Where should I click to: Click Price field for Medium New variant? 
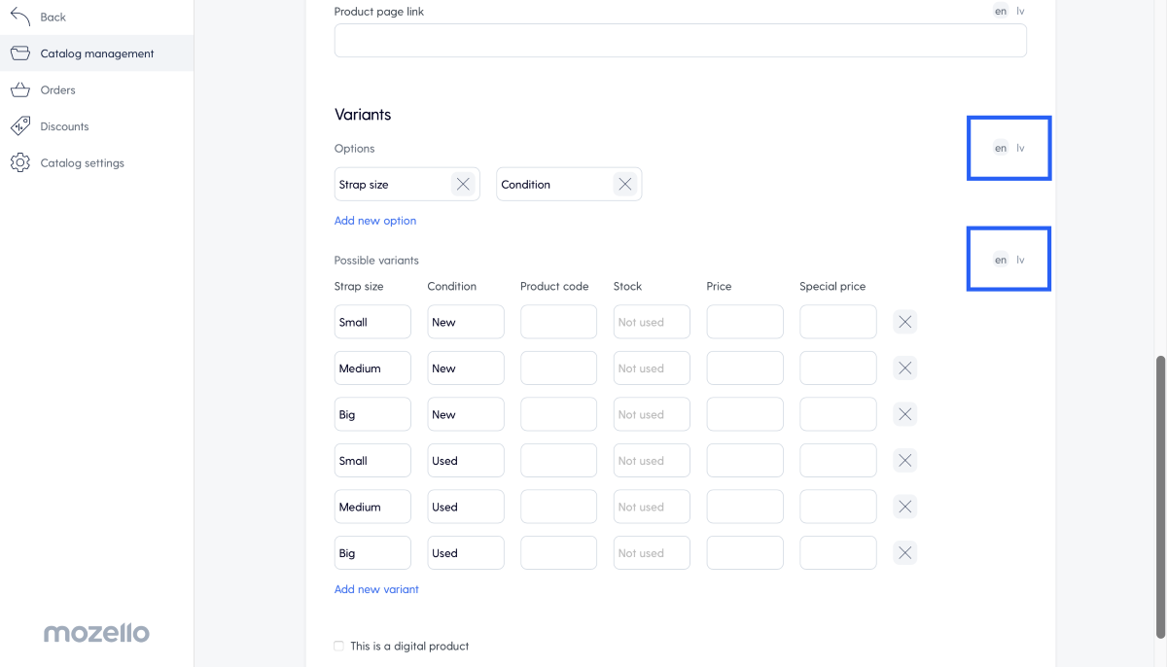coord(745,369)
